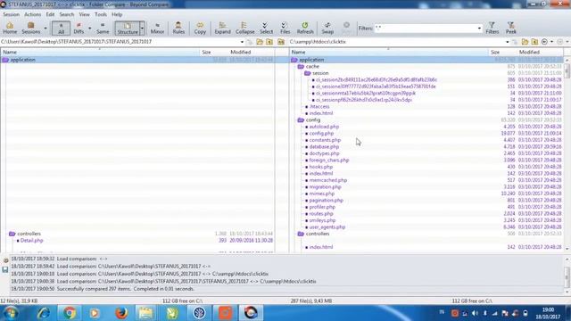
Task: Click the Files toolbar button
Action: 285,28
